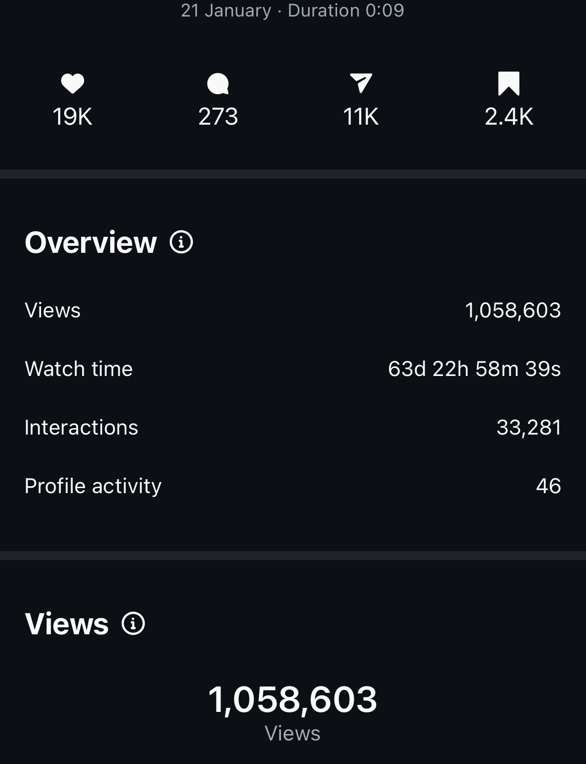Viewport: 586px width, 764px height.
Task: Select the 19K likes count
Action: [x=73, y=117]
